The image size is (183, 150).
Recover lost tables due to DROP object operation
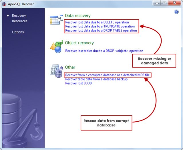(x=104, y=51)
